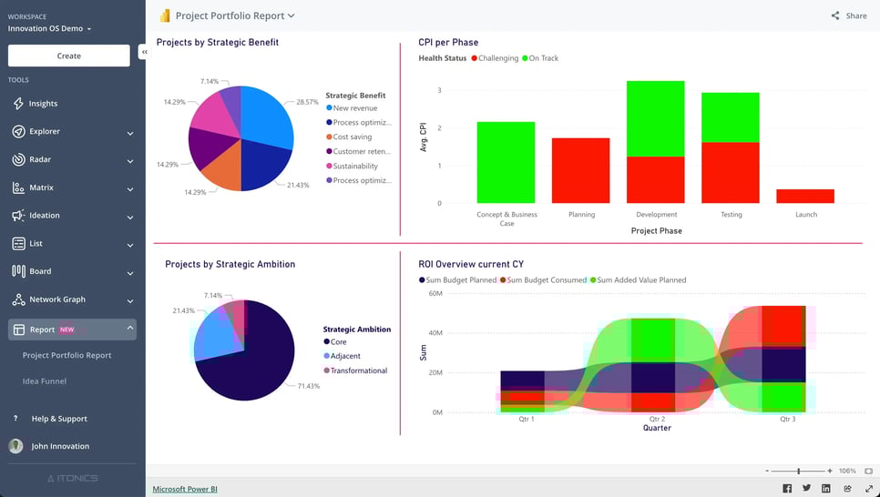Open the John Innovation user profile

[60, 447]
